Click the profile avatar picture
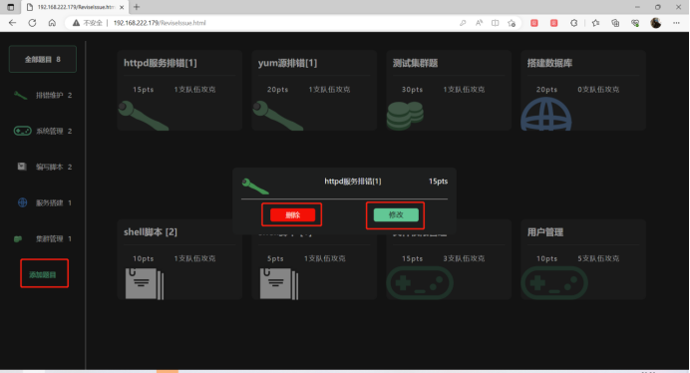This screenshot has height=373, width=690. coord(656,23)
